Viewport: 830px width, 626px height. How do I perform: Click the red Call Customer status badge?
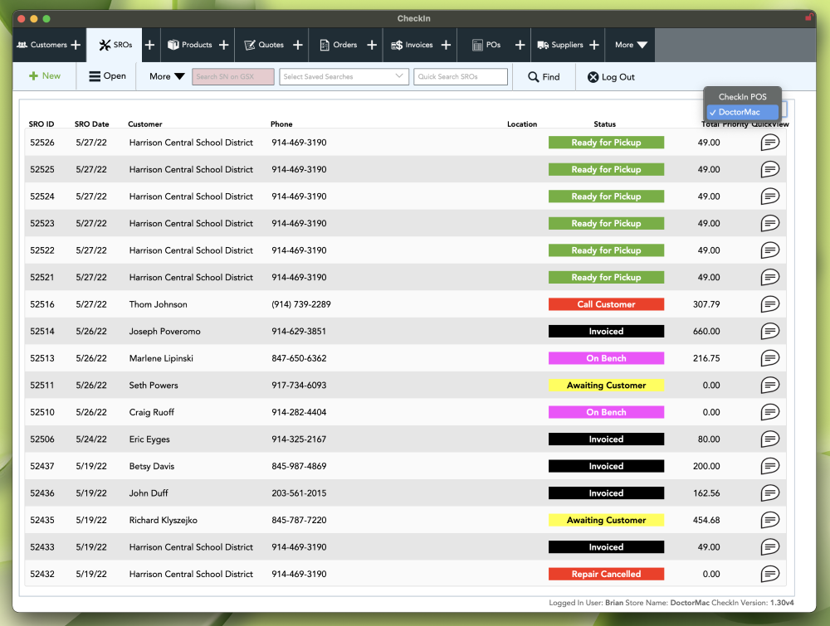(x=606, y=304)
